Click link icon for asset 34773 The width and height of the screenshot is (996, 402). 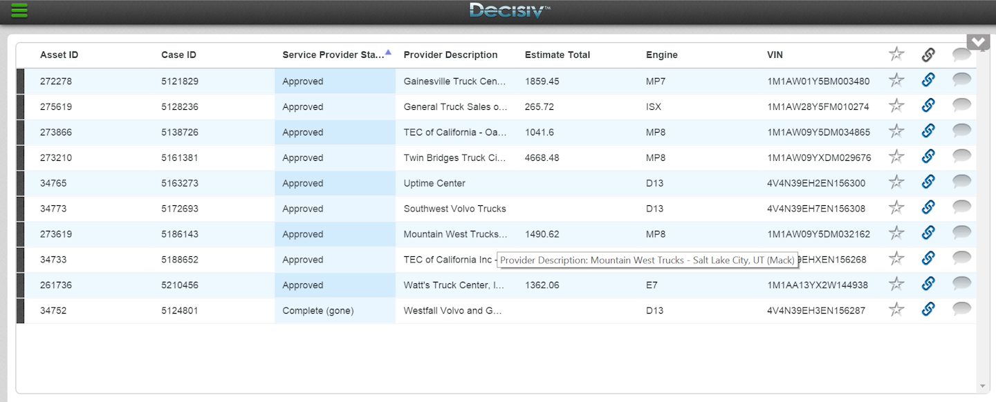pyautogui.click(x=928, y=208)
